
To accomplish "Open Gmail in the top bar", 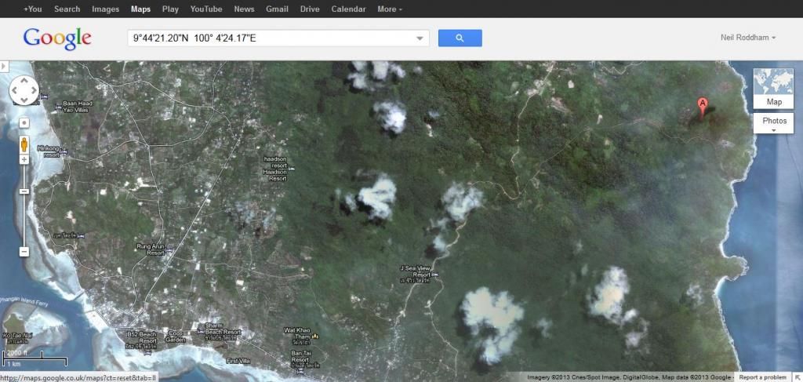I will [277, 9].
